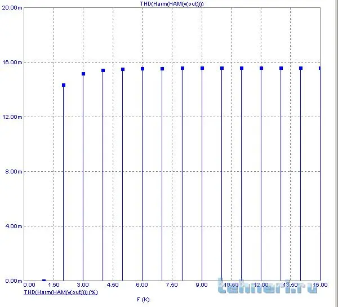Click the 12.00m y-axis label
This screenshot has width=338, height=307.
pos(12,117)
